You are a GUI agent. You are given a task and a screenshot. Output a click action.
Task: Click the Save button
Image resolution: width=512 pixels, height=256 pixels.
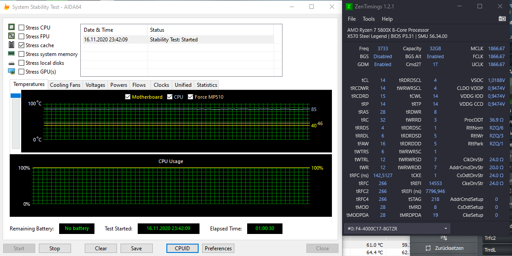coord(136,248)
